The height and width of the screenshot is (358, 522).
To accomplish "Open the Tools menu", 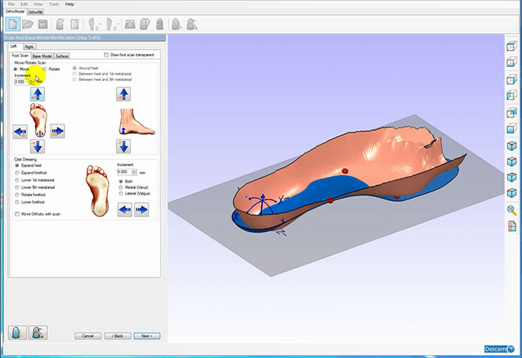I will click(x=54, y=4).
